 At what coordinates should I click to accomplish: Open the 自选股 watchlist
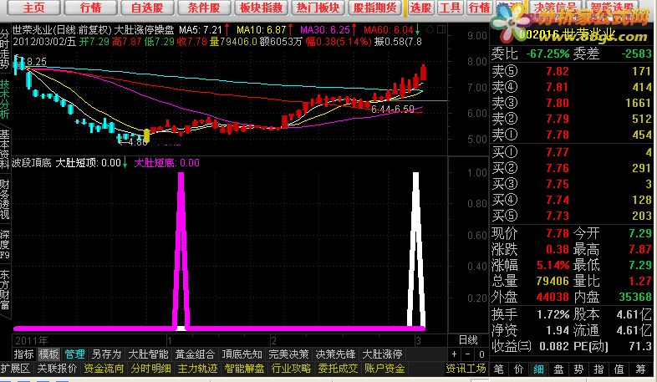tap(147, 8)
